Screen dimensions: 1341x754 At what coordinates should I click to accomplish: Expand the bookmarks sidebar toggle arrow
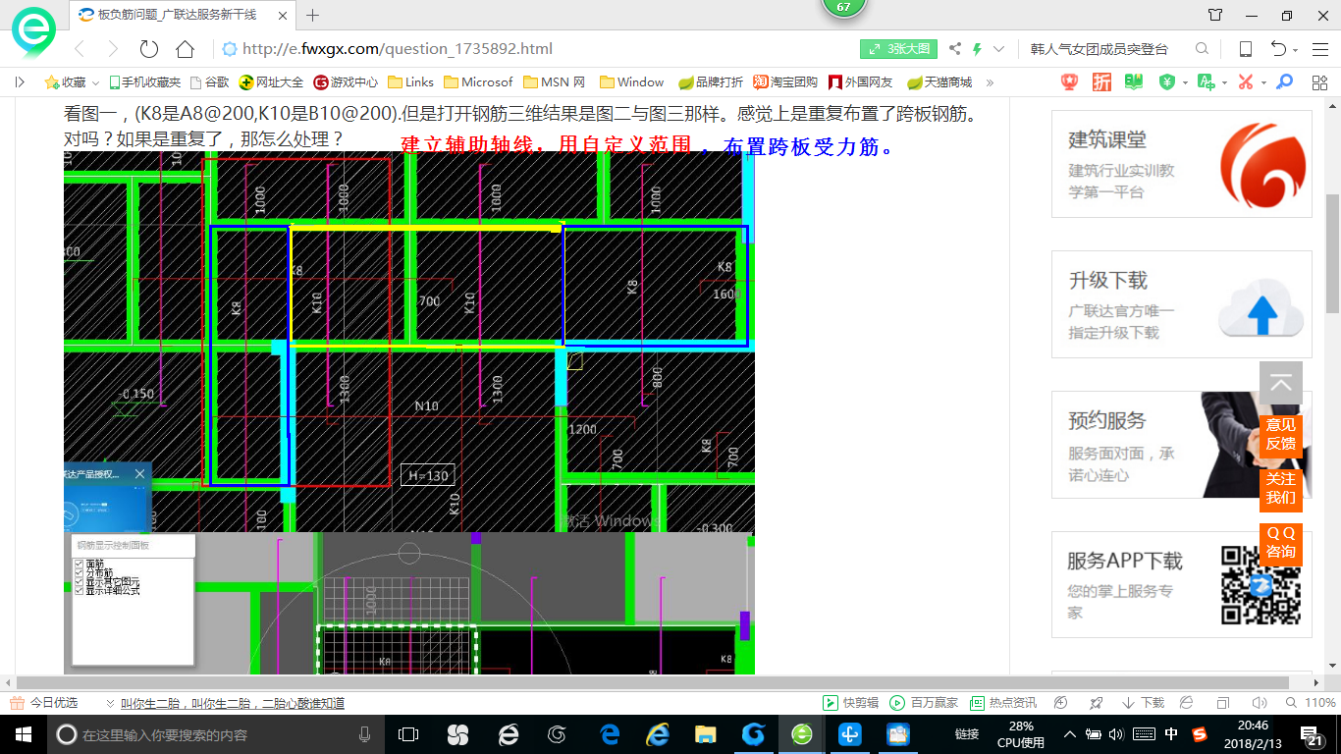(20, 82)
